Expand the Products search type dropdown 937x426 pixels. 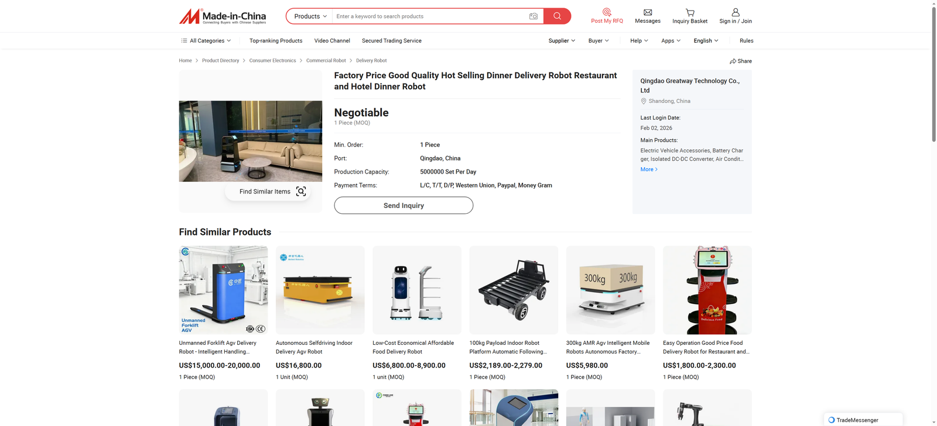pos(310,16)
